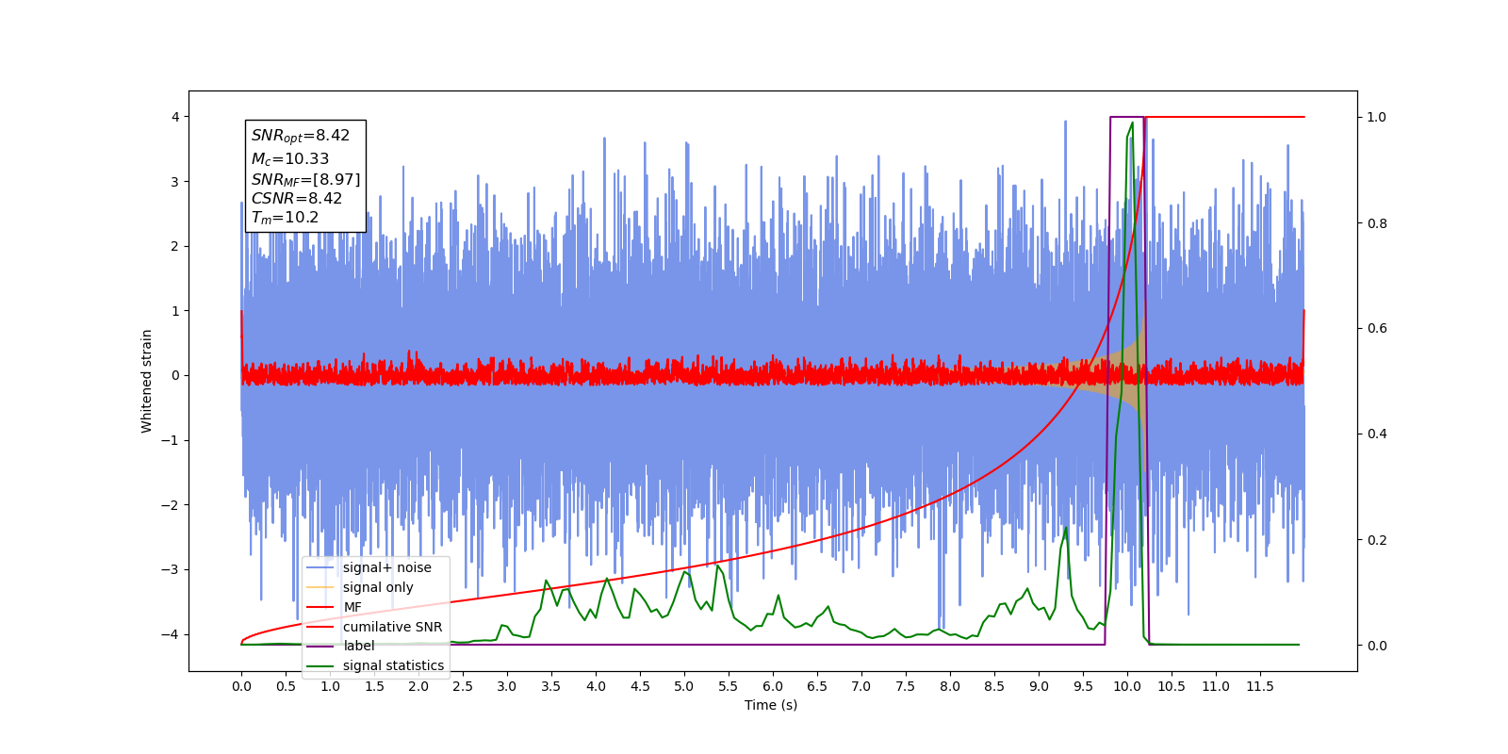
Task: Click the SNRMF=[8.97] annotation line
Action: 305,179
